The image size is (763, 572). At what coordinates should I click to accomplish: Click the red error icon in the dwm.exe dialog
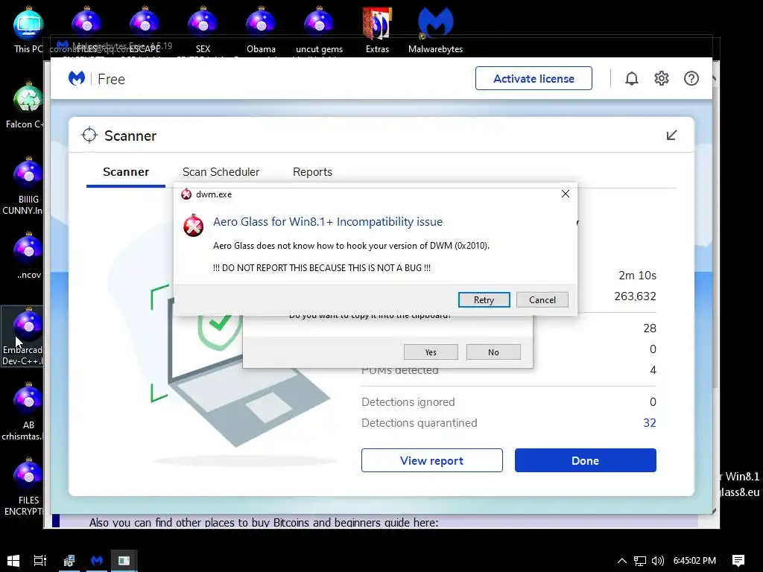click(x=193, y=226)
